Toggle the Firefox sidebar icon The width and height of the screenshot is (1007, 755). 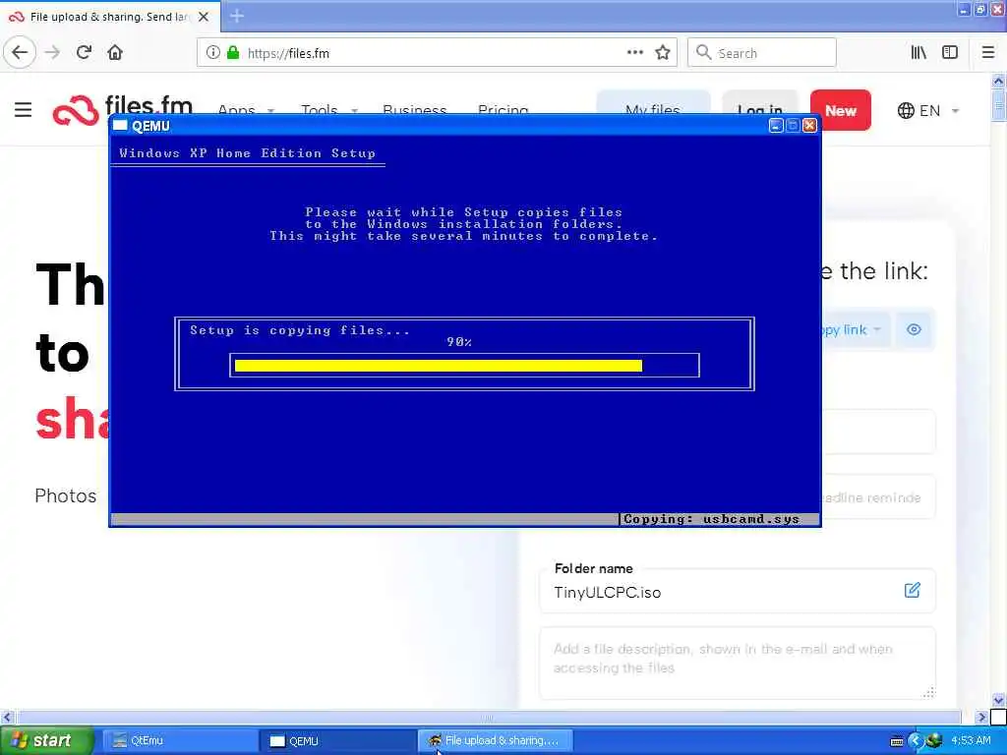[x=950, y=53]
